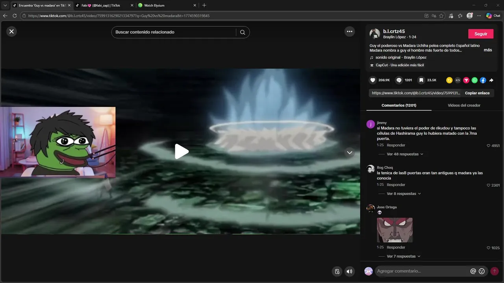Click the search magnifier icon
The height and width of the screenshot is (283, 504).
click(x=243, y=32)
